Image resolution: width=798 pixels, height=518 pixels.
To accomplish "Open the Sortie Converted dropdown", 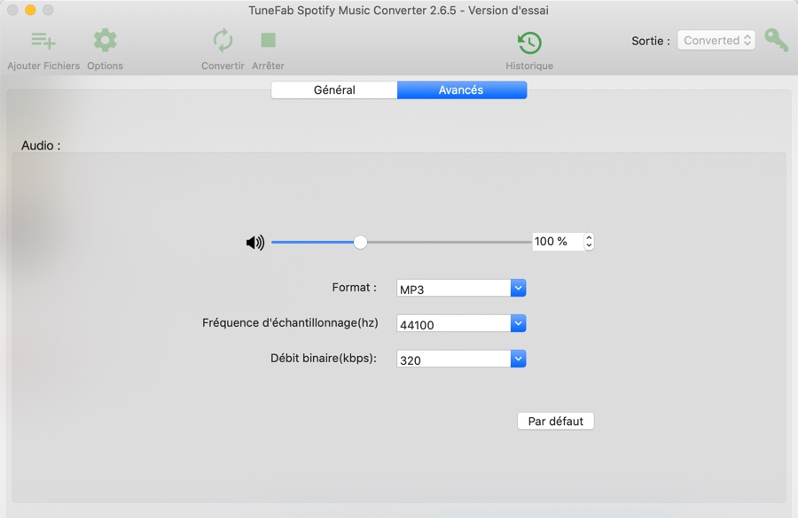I will [x=716, y=41].
